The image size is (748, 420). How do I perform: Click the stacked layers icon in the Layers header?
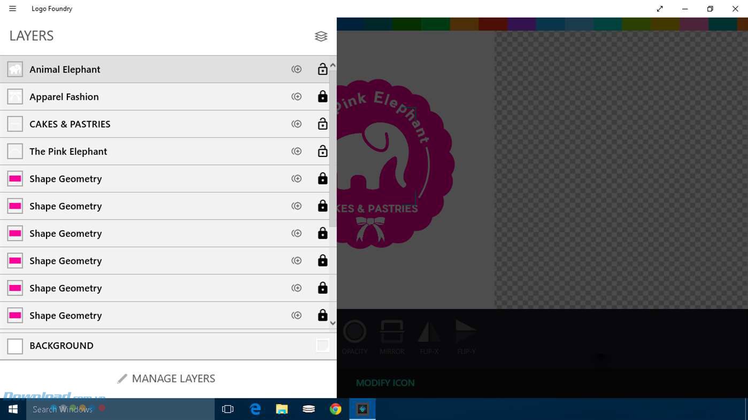(321, 36)
